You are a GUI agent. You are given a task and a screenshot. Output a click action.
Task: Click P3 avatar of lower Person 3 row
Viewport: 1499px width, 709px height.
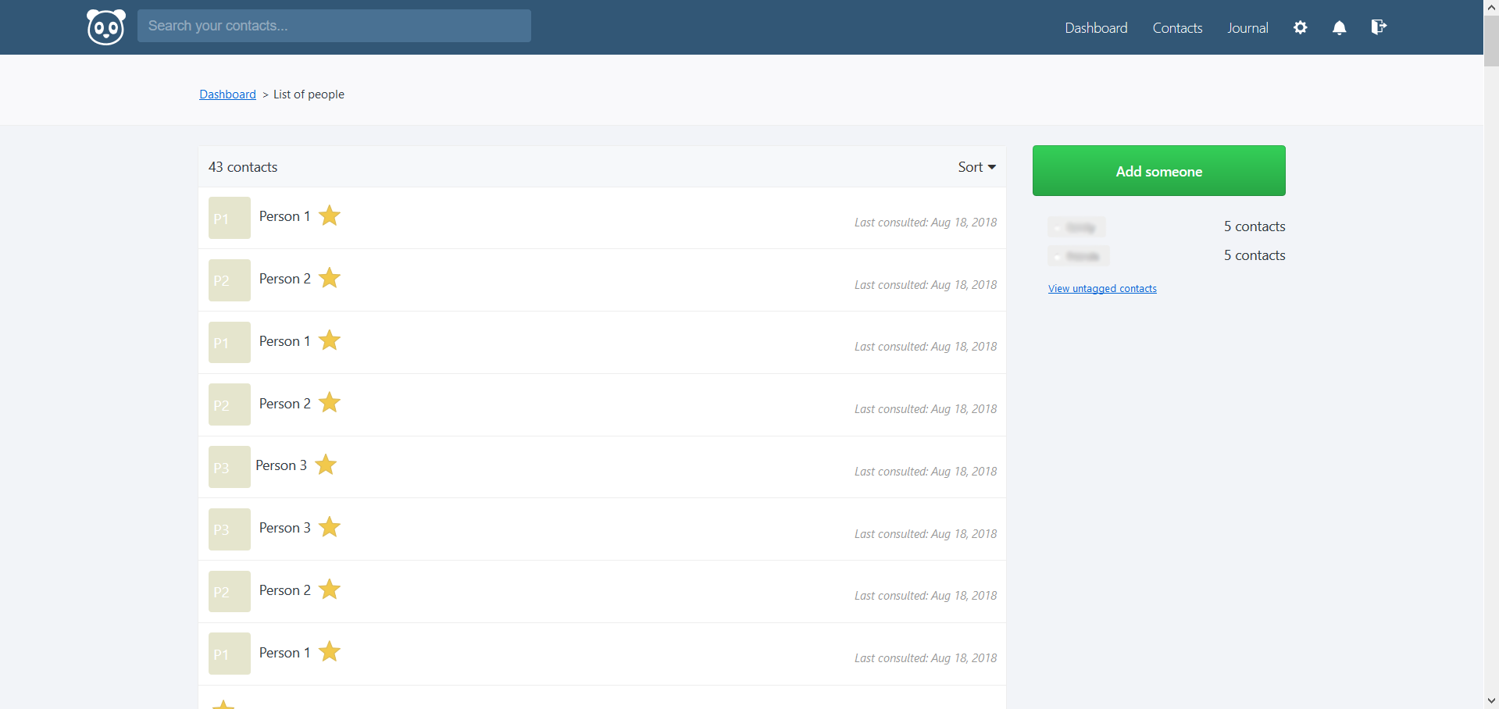click(x=230, y=529)
